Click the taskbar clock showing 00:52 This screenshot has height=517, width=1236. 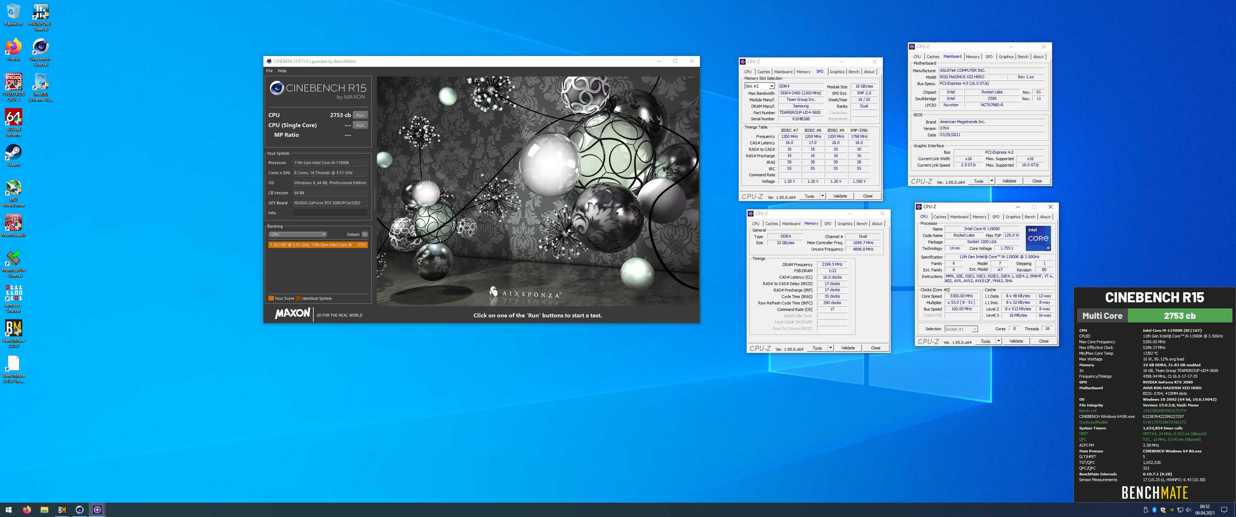(x=1204, y=510)
